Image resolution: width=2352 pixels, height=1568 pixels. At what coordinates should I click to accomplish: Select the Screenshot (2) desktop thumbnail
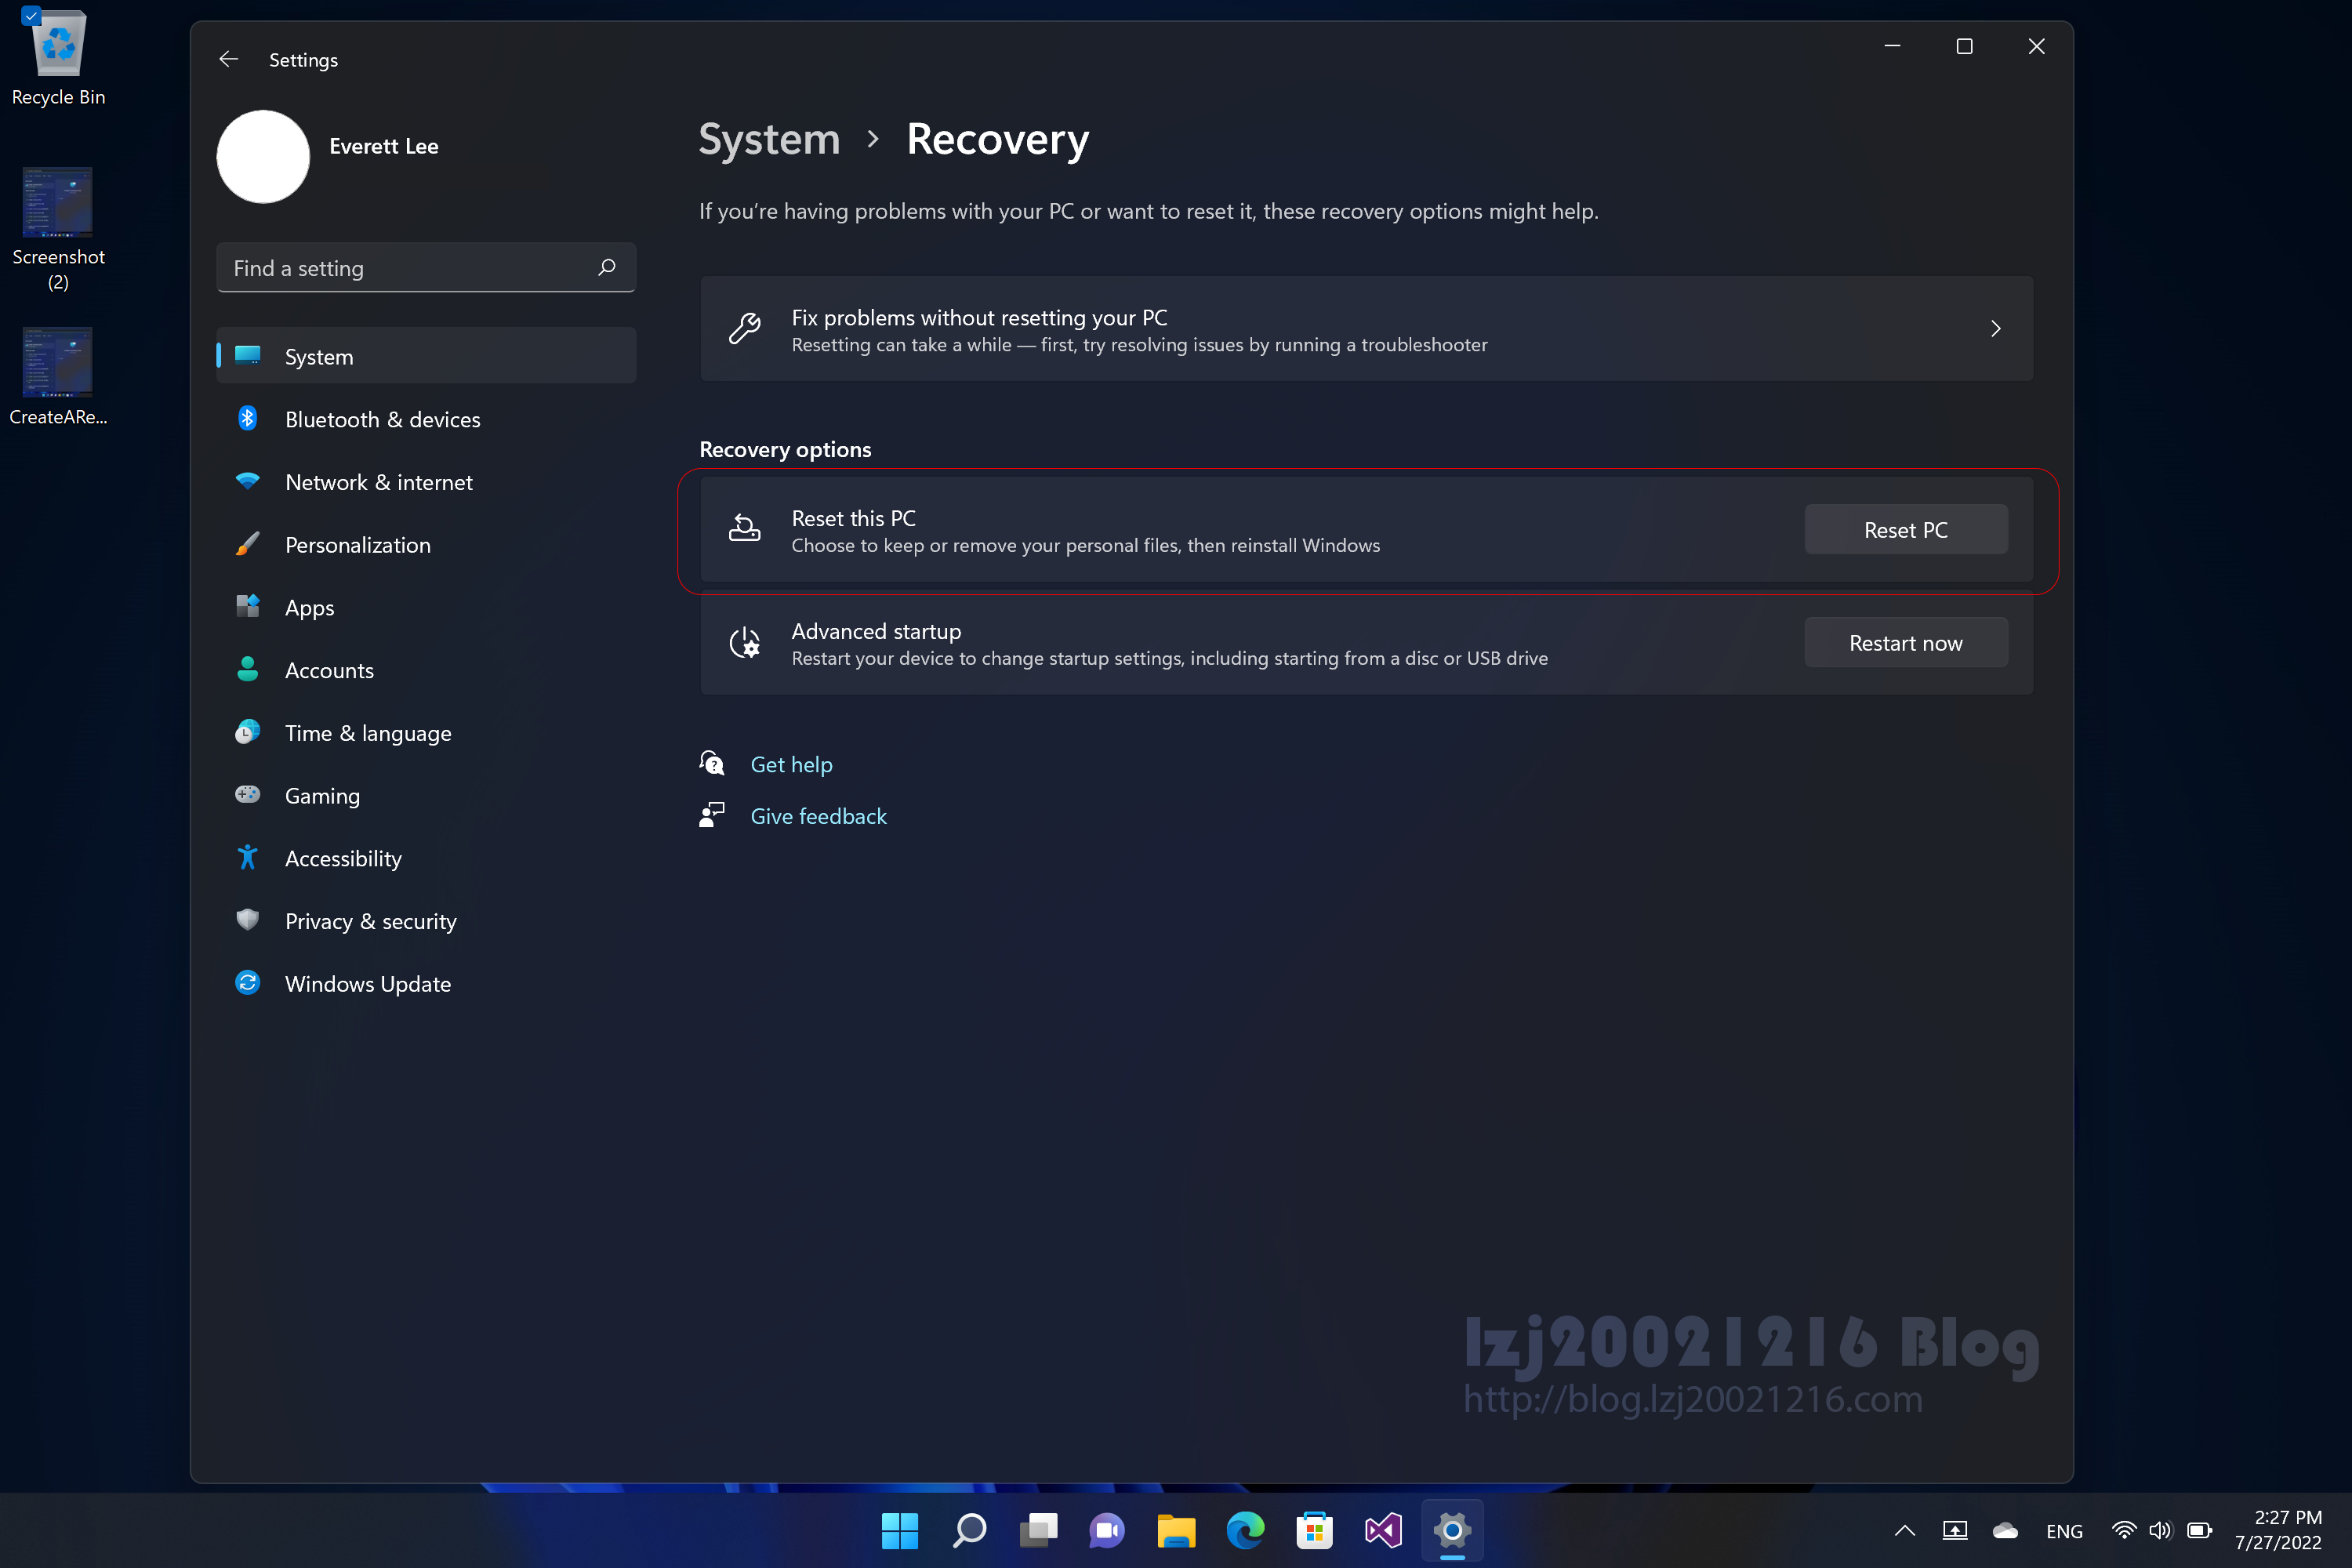pyautogui.click(x=58, y=202)
